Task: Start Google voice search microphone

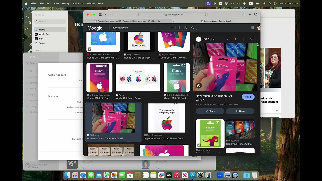Action: (x=179, y=28)
